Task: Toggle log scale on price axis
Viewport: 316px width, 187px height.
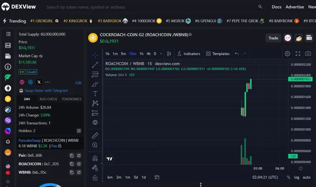Action: [x=296, y=177]
